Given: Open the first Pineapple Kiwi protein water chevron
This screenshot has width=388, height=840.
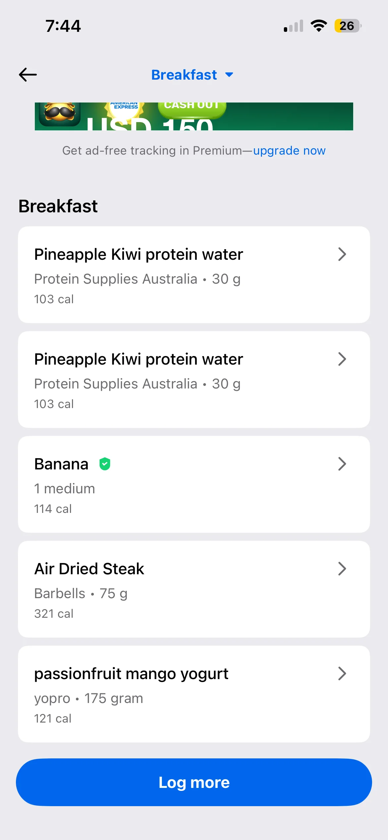Looking at the screenshot, I should (342, 254).
